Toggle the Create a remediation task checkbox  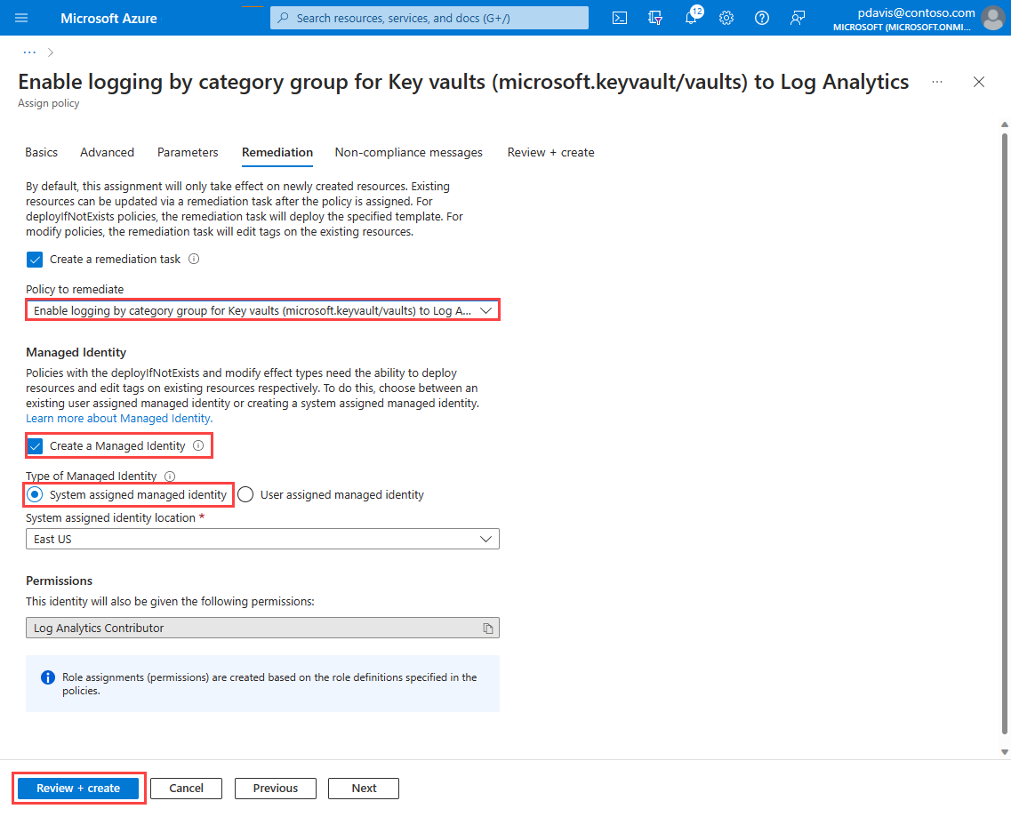pyautogui.click(x=35, y=260)
